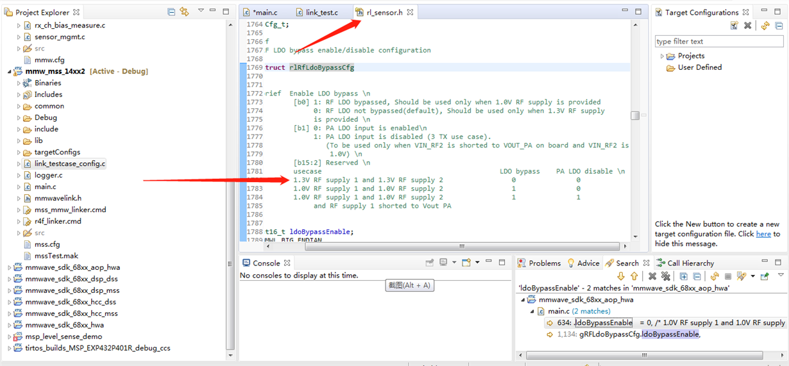The width and height of the screenshot is (789, 366).
Task: Create new target configuration icon
Action: 734,26
